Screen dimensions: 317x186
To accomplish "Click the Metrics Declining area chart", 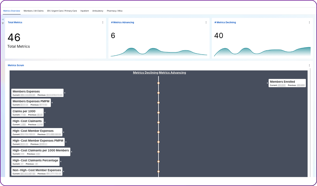I will (x=262, y=52).
